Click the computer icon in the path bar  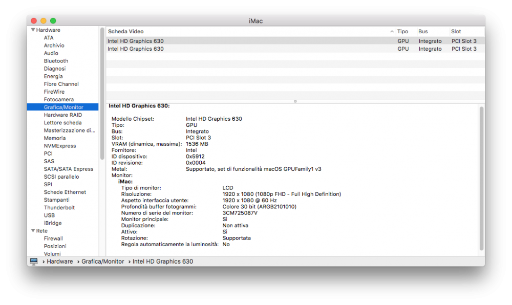click(34, 262)
